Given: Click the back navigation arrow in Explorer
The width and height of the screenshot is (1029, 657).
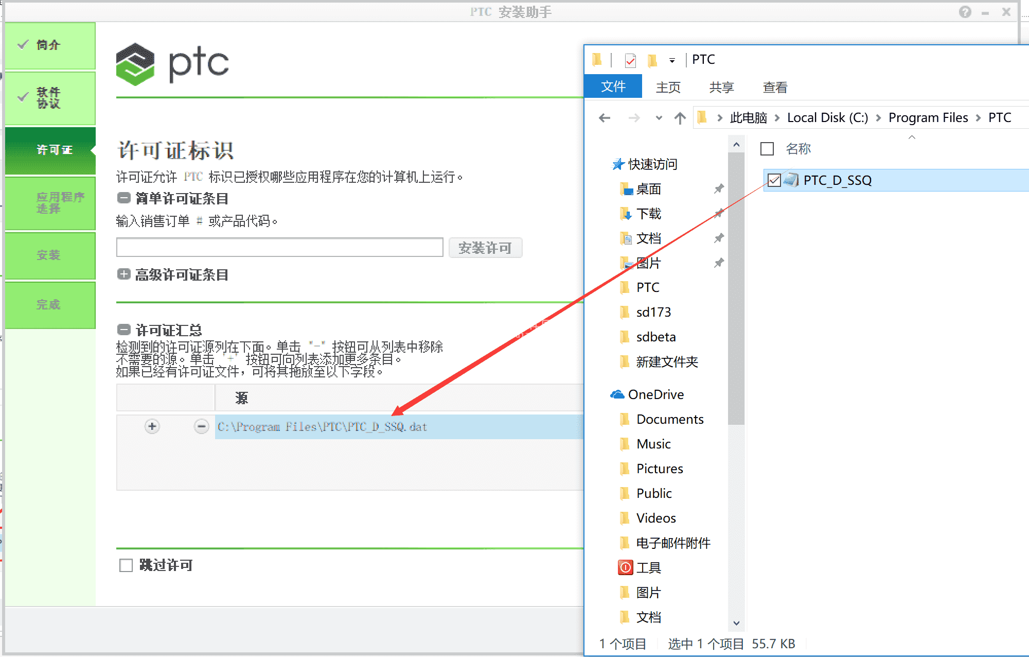Looking at the screenshot, I should click(605, 117).
